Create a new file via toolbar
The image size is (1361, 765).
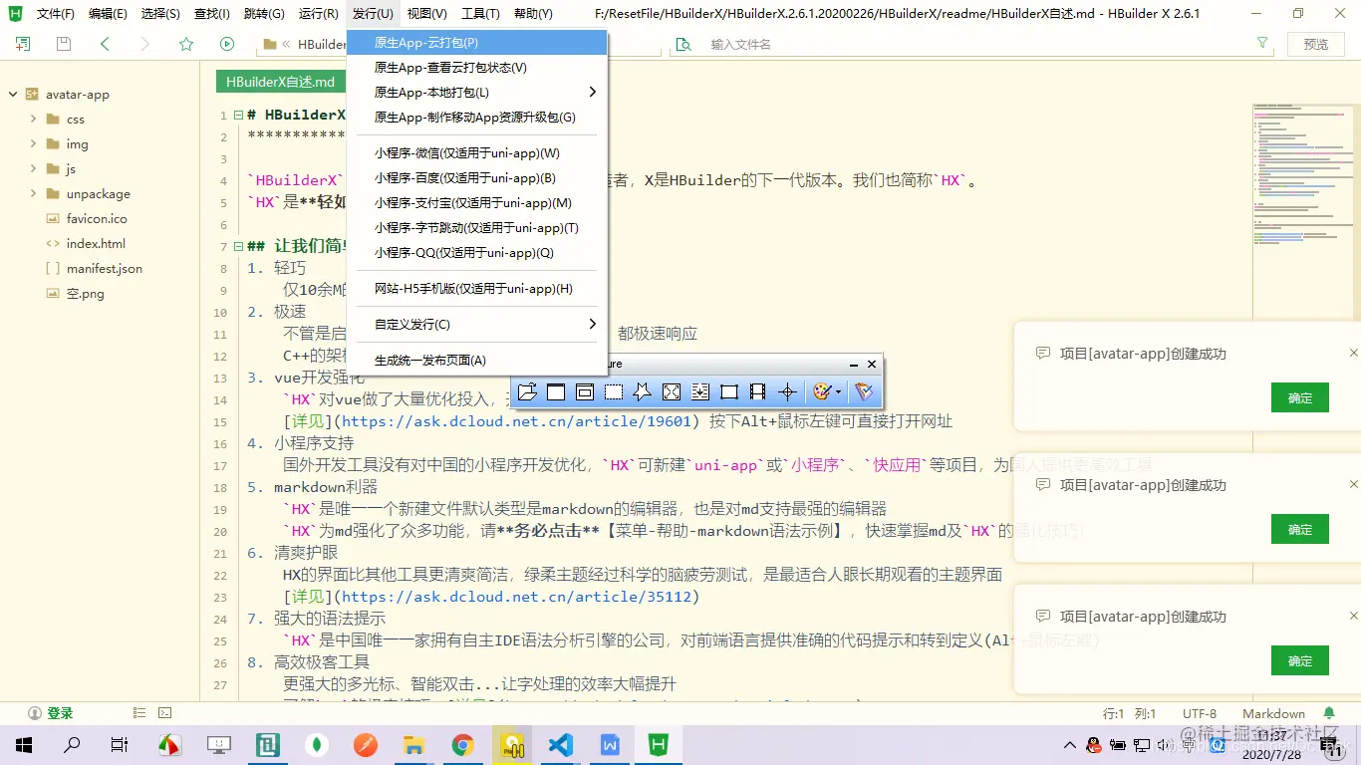22,44
